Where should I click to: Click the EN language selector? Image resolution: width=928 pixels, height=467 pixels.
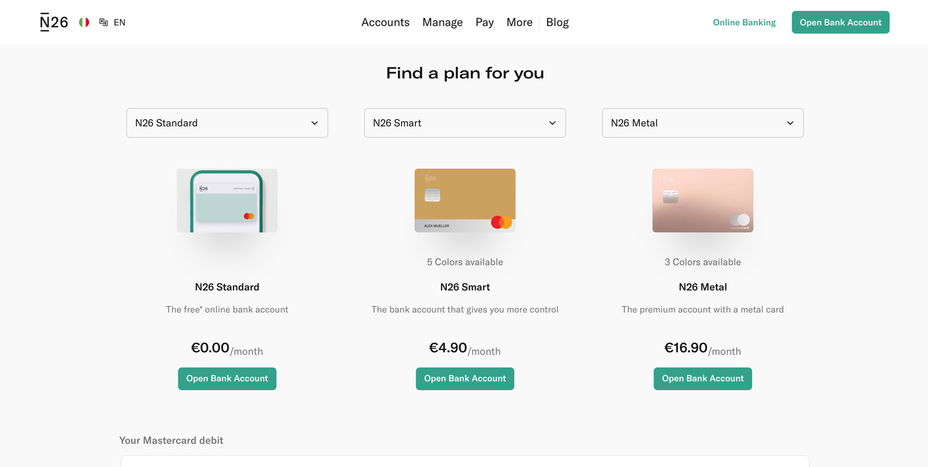(119, 22)
